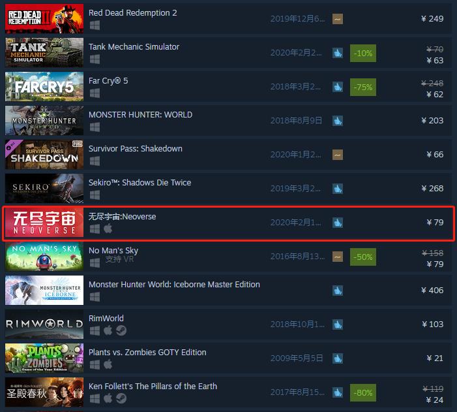Open the Sekiro: Shadows Die Twice title link
This screenshot has height=412, width=457.
click(x=140, y=183)
